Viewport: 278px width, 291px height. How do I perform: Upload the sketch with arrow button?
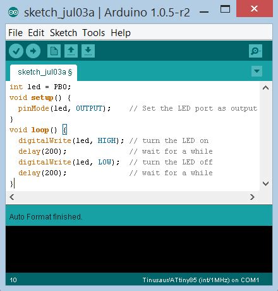pos(33,51)
